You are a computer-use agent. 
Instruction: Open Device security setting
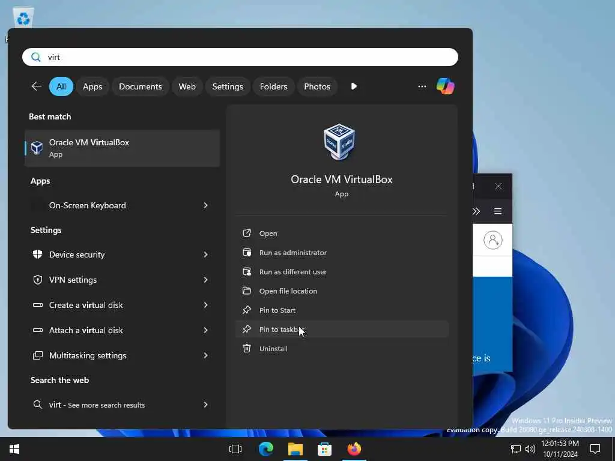tap(122, 255)
